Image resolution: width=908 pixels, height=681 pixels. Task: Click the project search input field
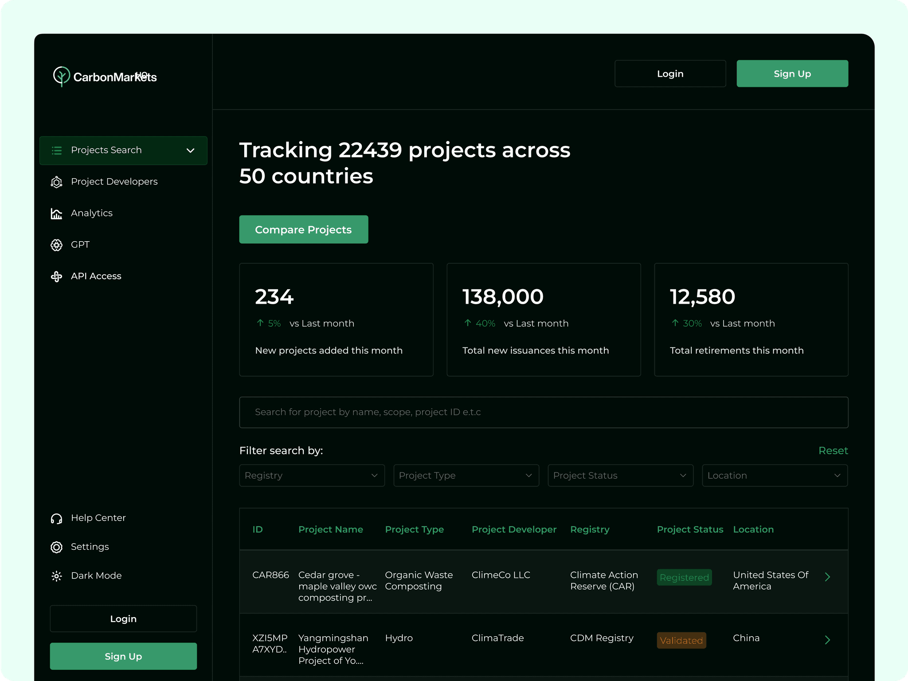click(544, 412)
